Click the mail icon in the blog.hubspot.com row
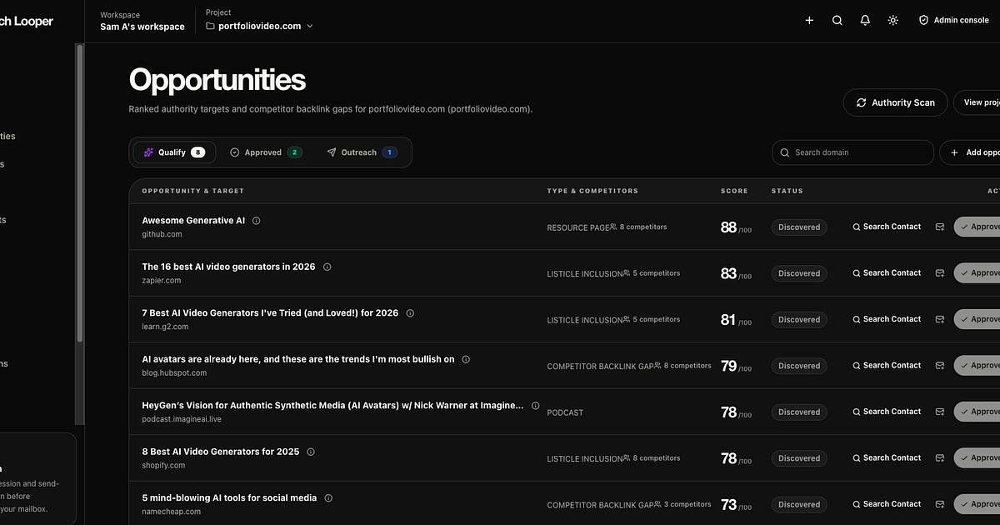 pos(940,366)
